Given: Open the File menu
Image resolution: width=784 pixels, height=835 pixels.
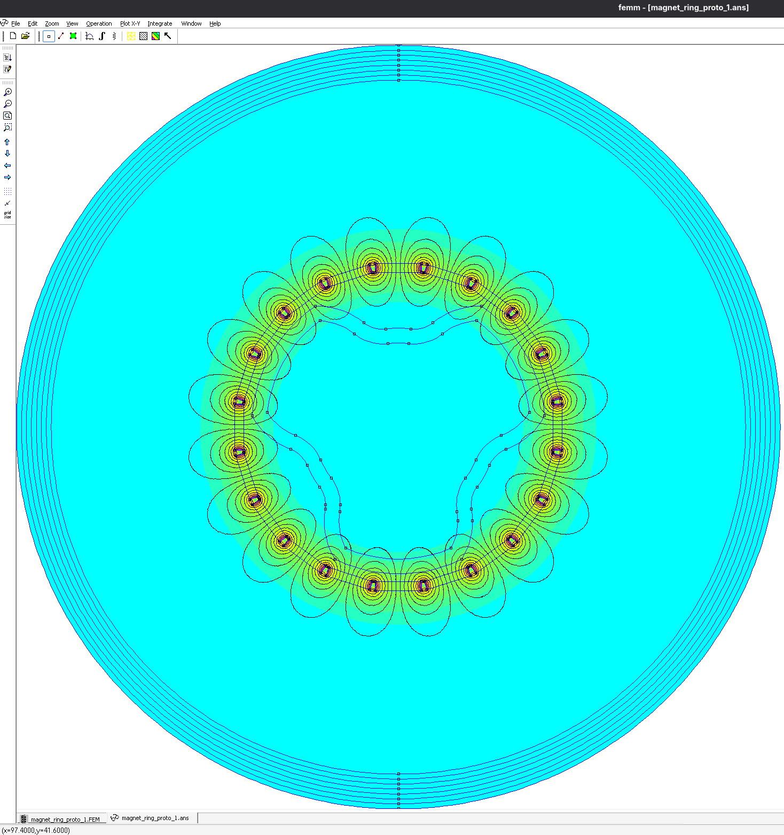Looking at the screenshot, I should click(15, 23).
